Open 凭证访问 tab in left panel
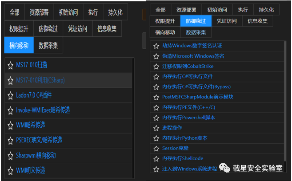 pyautogui.click(x=77, y=29)
